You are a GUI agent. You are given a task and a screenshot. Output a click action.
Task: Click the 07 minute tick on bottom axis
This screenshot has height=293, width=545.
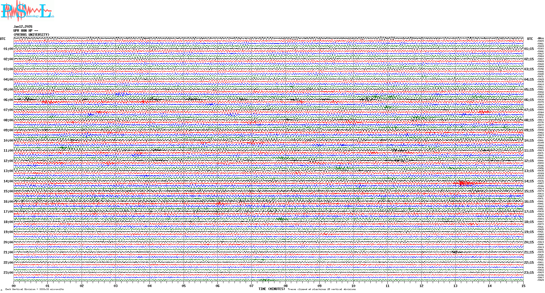coord(251,286)
